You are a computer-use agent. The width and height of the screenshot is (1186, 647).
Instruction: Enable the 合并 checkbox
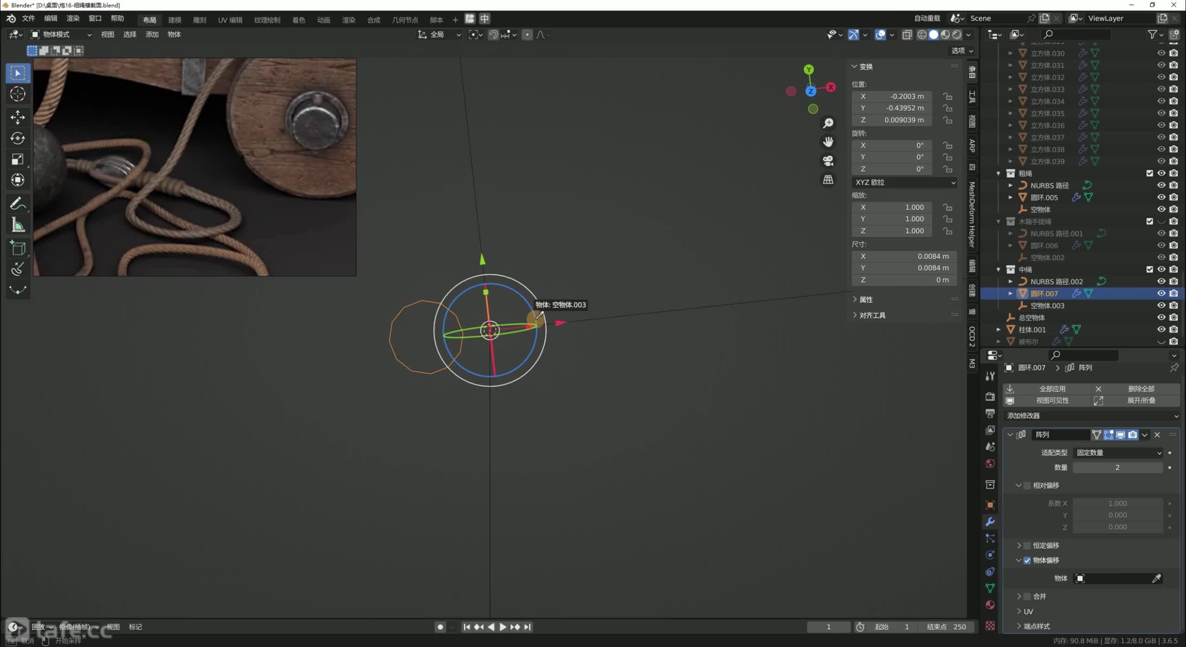pyautogui.click(x=1027, y=597)
